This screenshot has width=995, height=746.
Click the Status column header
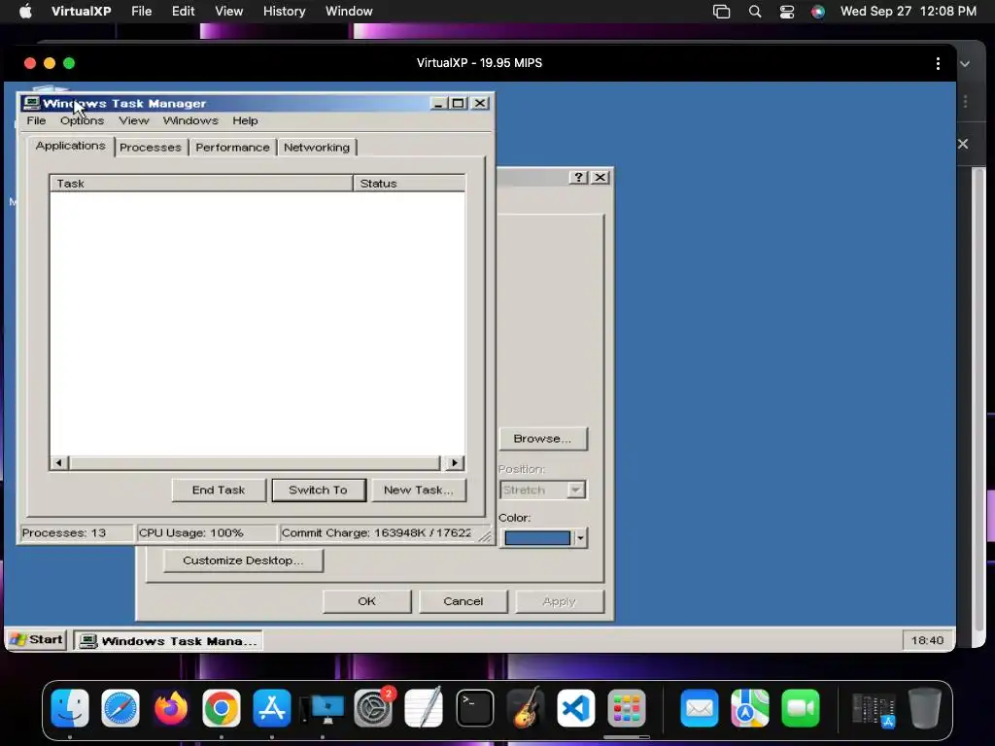coord(409,184)
